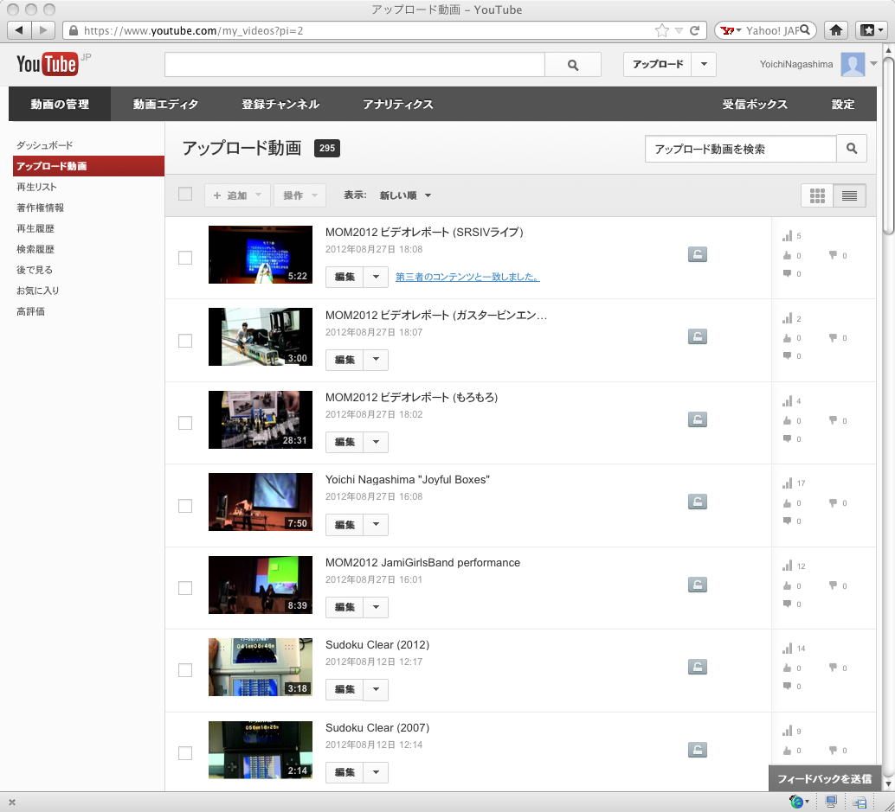Click dislikes icon for もろもろ video

point(834,420)
